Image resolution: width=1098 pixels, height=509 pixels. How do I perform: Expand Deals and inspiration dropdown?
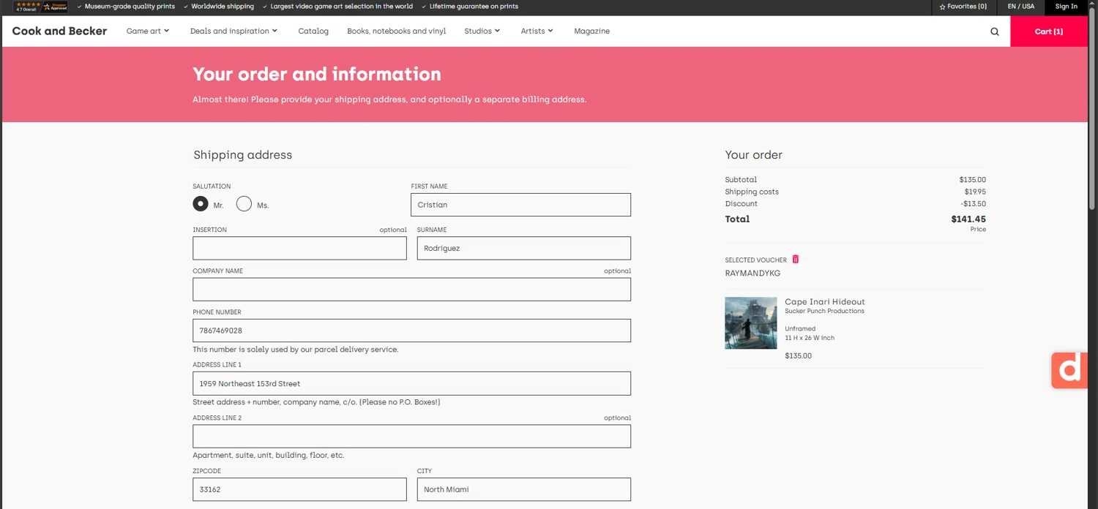tap(234, 31)
